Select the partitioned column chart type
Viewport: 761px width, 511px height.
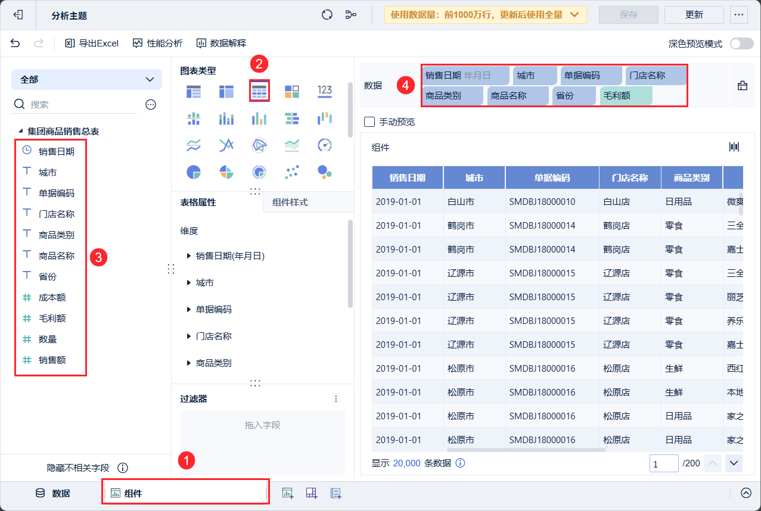(194, 118)
